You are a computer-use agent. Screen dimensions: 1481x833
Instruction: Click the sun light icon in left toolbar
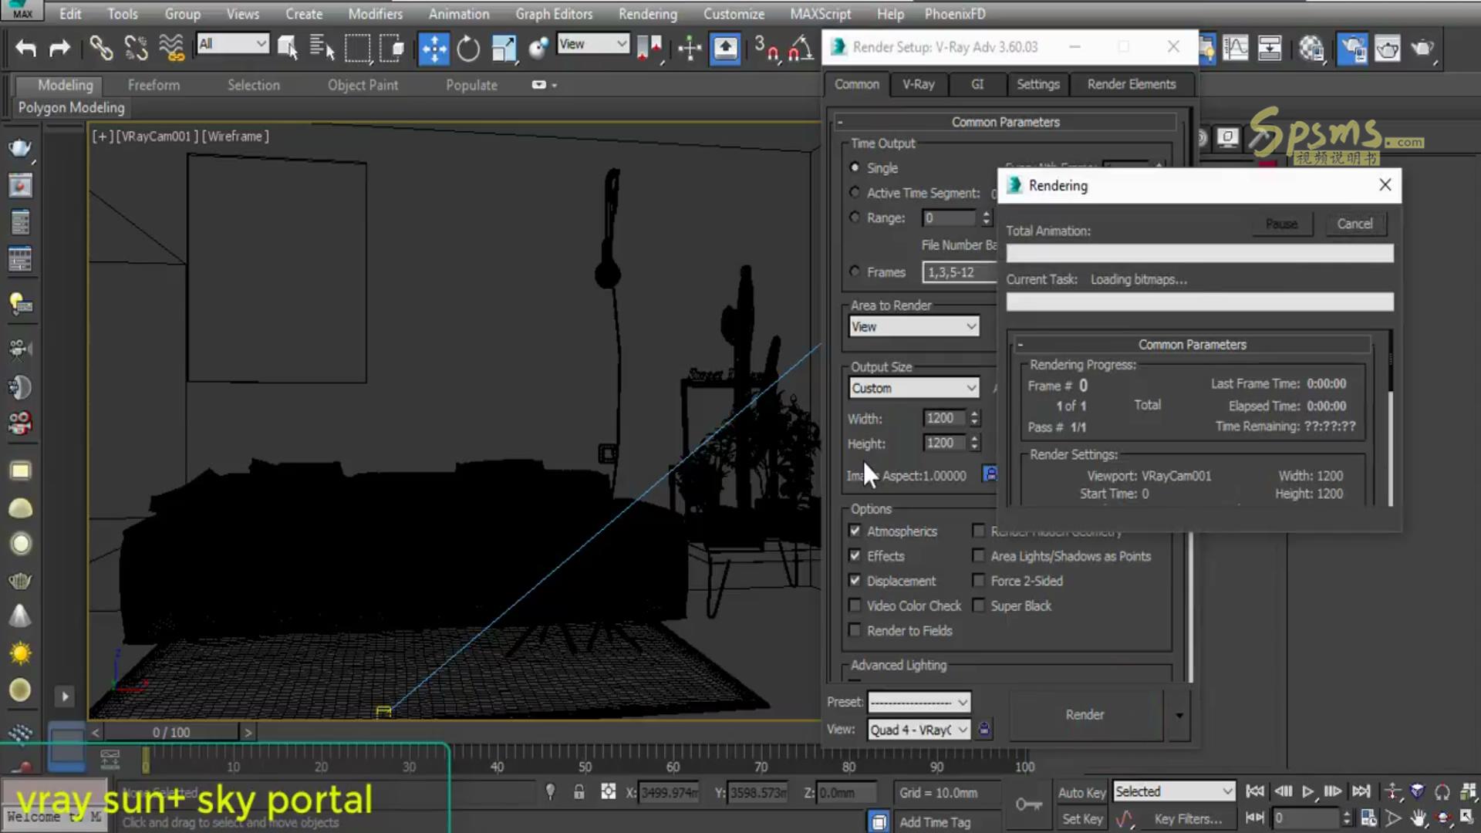[20, 654]
